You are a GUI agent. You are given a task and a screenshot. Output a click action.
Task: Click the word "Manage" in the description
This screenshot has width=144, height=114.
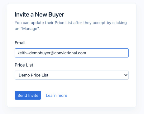[30, 29]
